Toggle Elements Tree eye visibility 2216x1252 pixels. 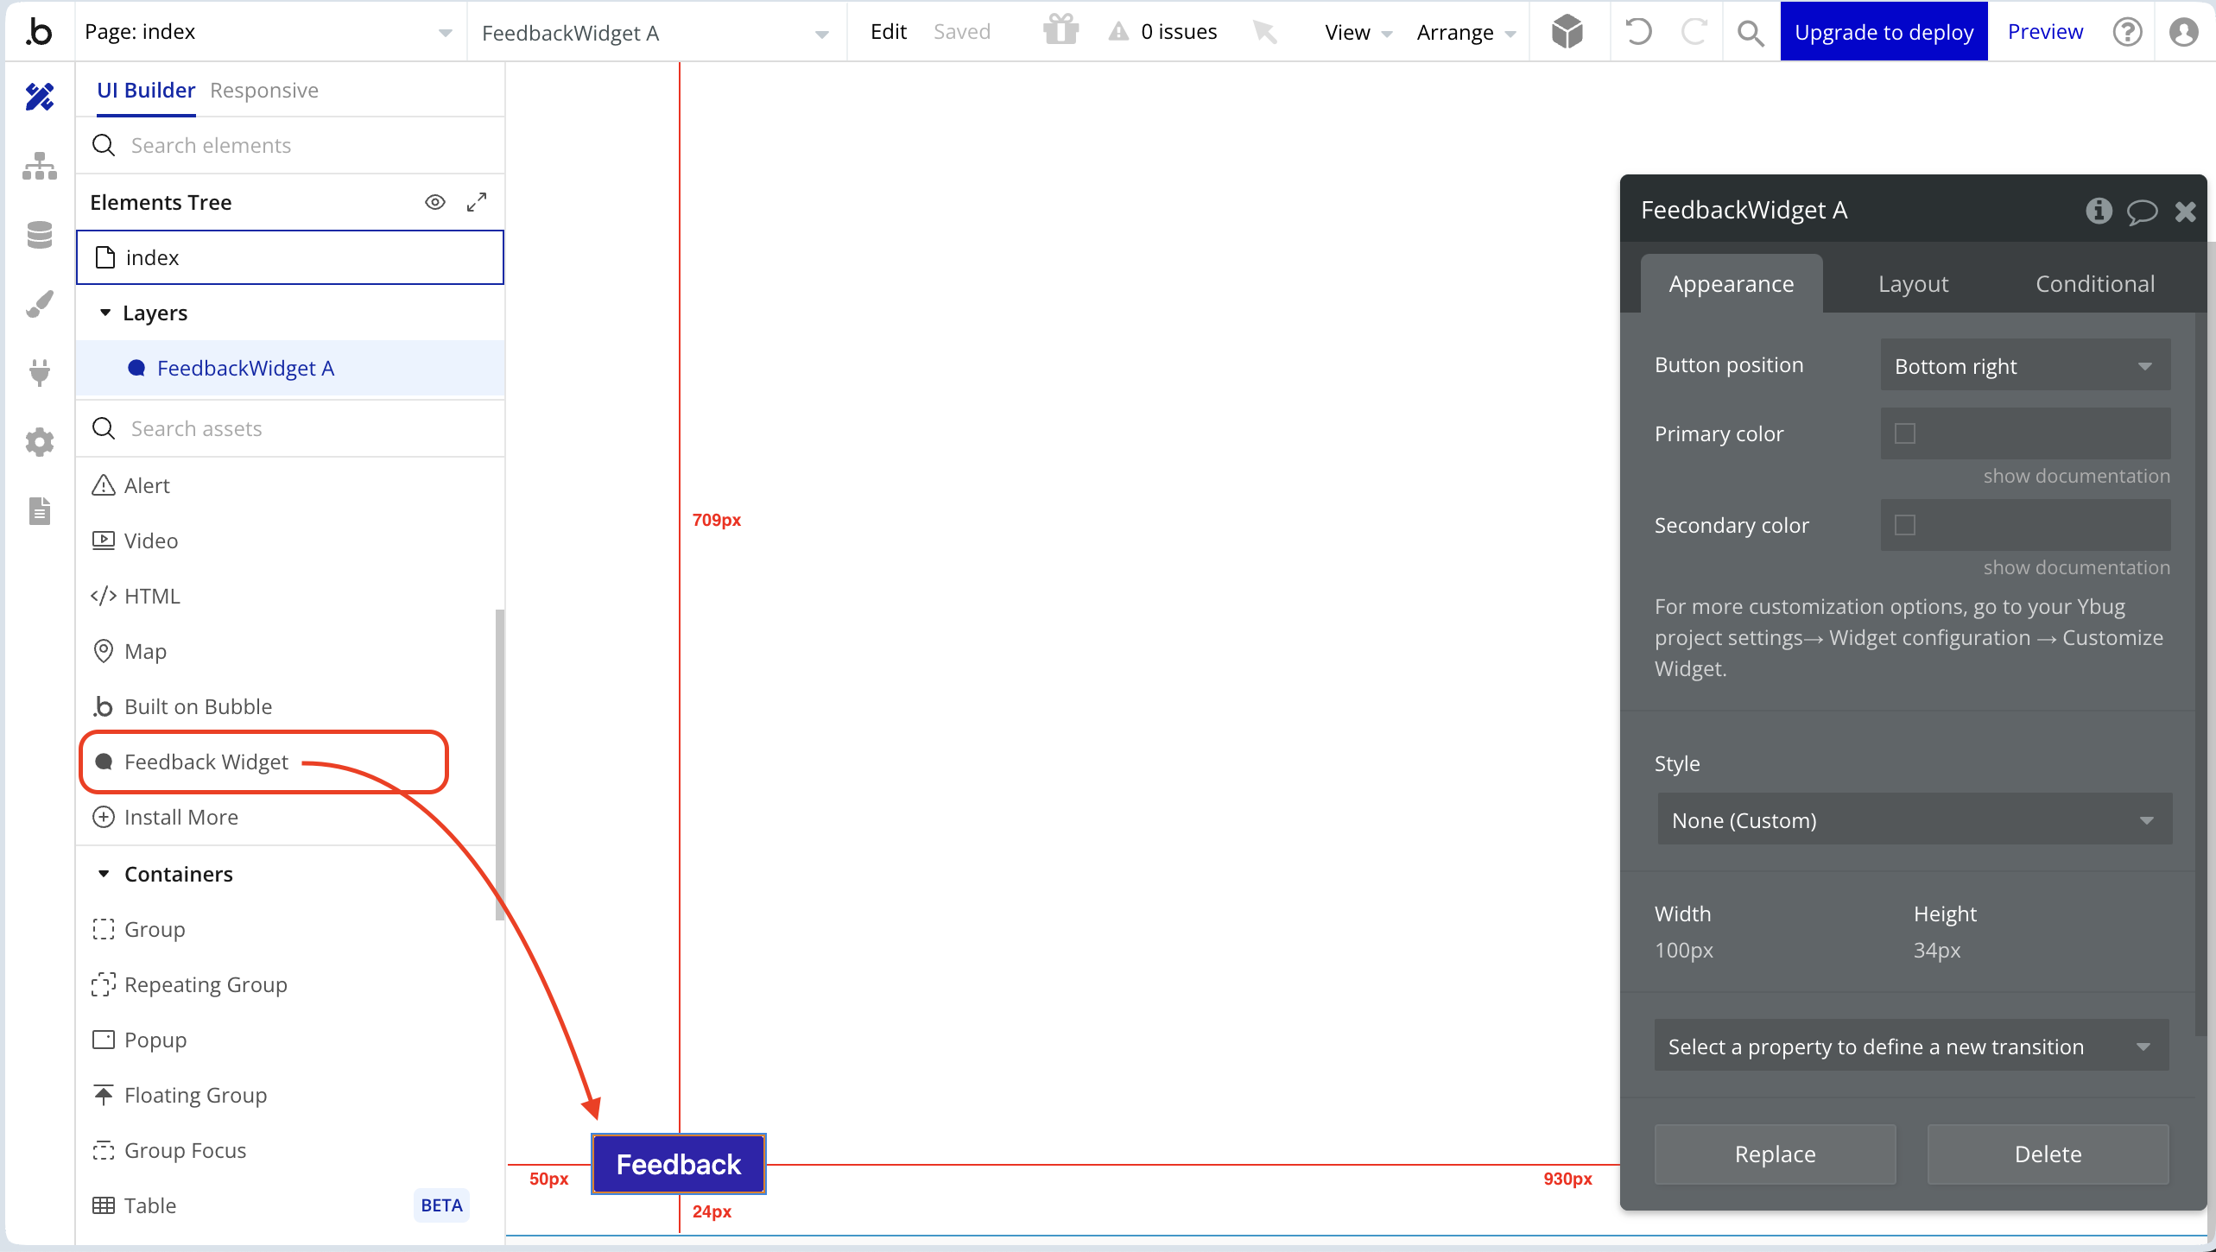pos(435,202)
